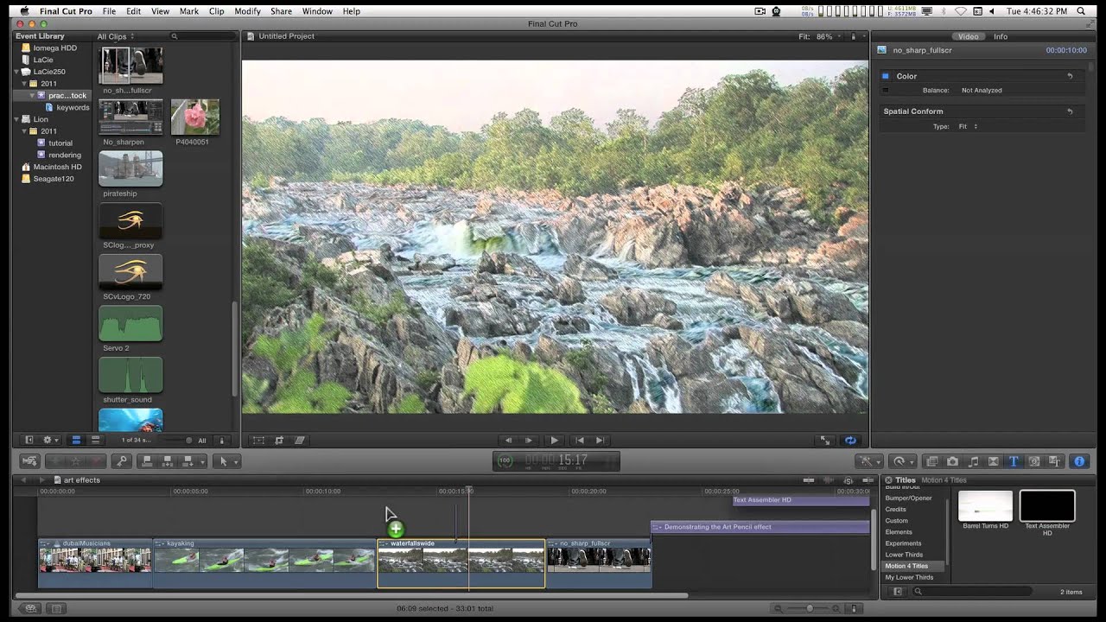1106x622 pixels.
Task: Show the Titles browser T icon
Action: click(1014, 461)
